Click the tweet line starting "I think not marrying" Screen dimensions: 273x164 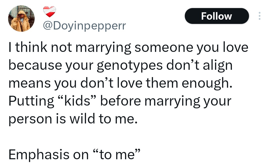click(128, 48)
